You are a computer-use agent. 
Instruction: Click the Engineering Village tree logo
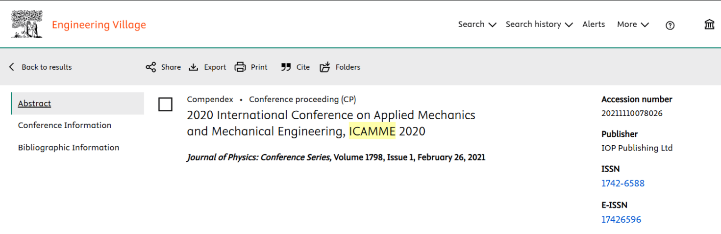coord(27,25)
